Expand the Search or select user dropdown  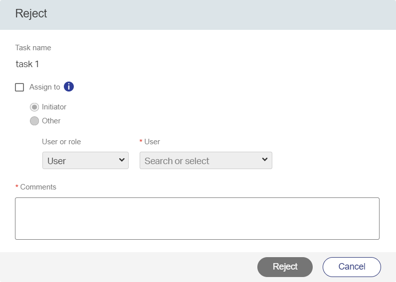[205, 161]
